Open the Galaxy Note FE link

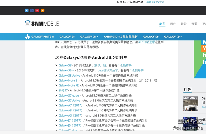(68, 85)
